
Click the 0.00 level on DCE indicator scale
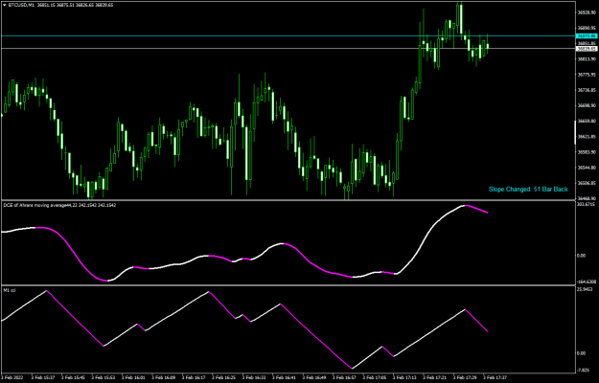[581, 256]
